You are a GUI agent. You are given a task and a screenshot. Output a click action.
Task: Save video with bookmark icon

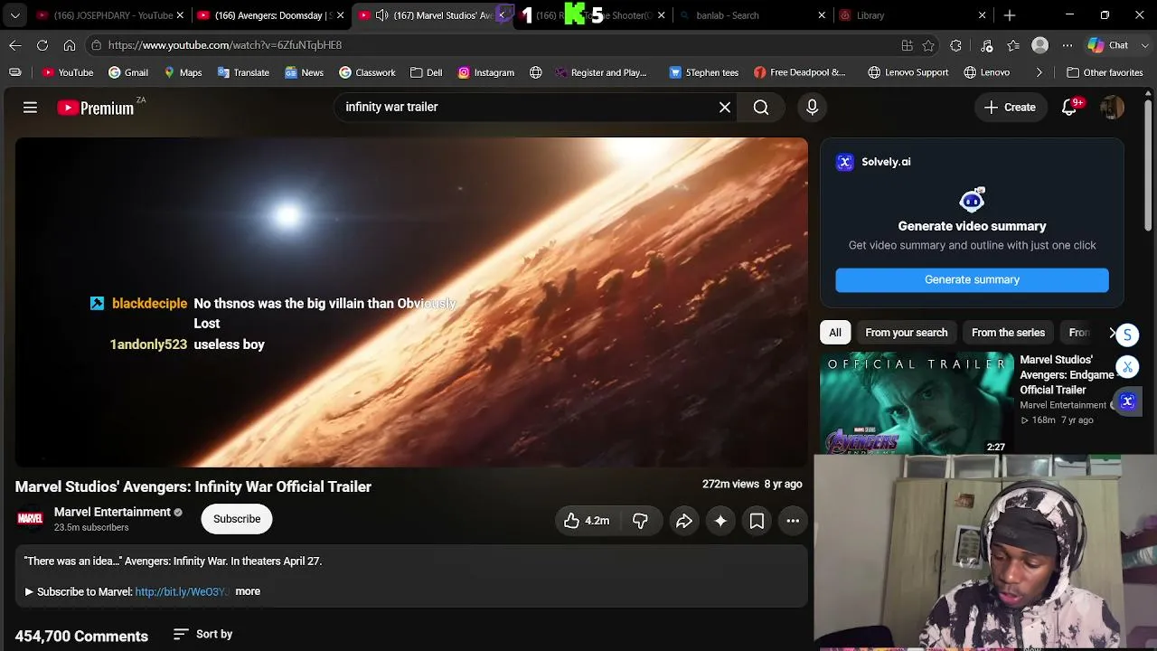[757, 521]
